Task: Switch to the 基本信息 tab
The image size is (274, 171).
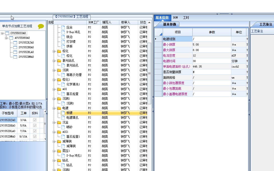Action: point(162,18)
